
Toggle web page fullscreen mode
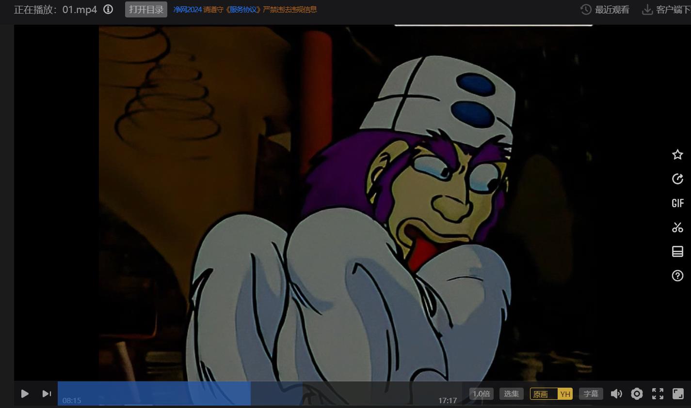pos(678,394)
